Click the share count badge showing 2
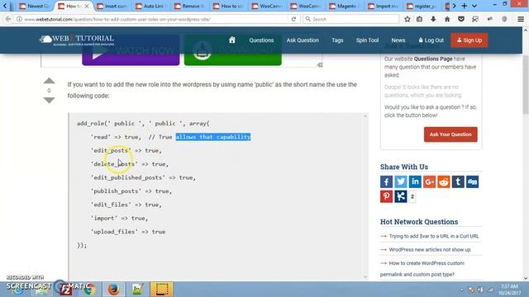The image size is (529, 297). (412, 196)
